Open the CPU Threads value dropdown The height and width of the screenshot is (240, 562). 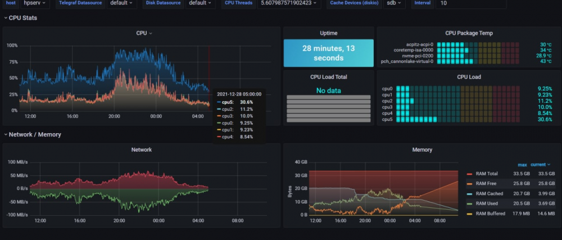click(289, 3)
